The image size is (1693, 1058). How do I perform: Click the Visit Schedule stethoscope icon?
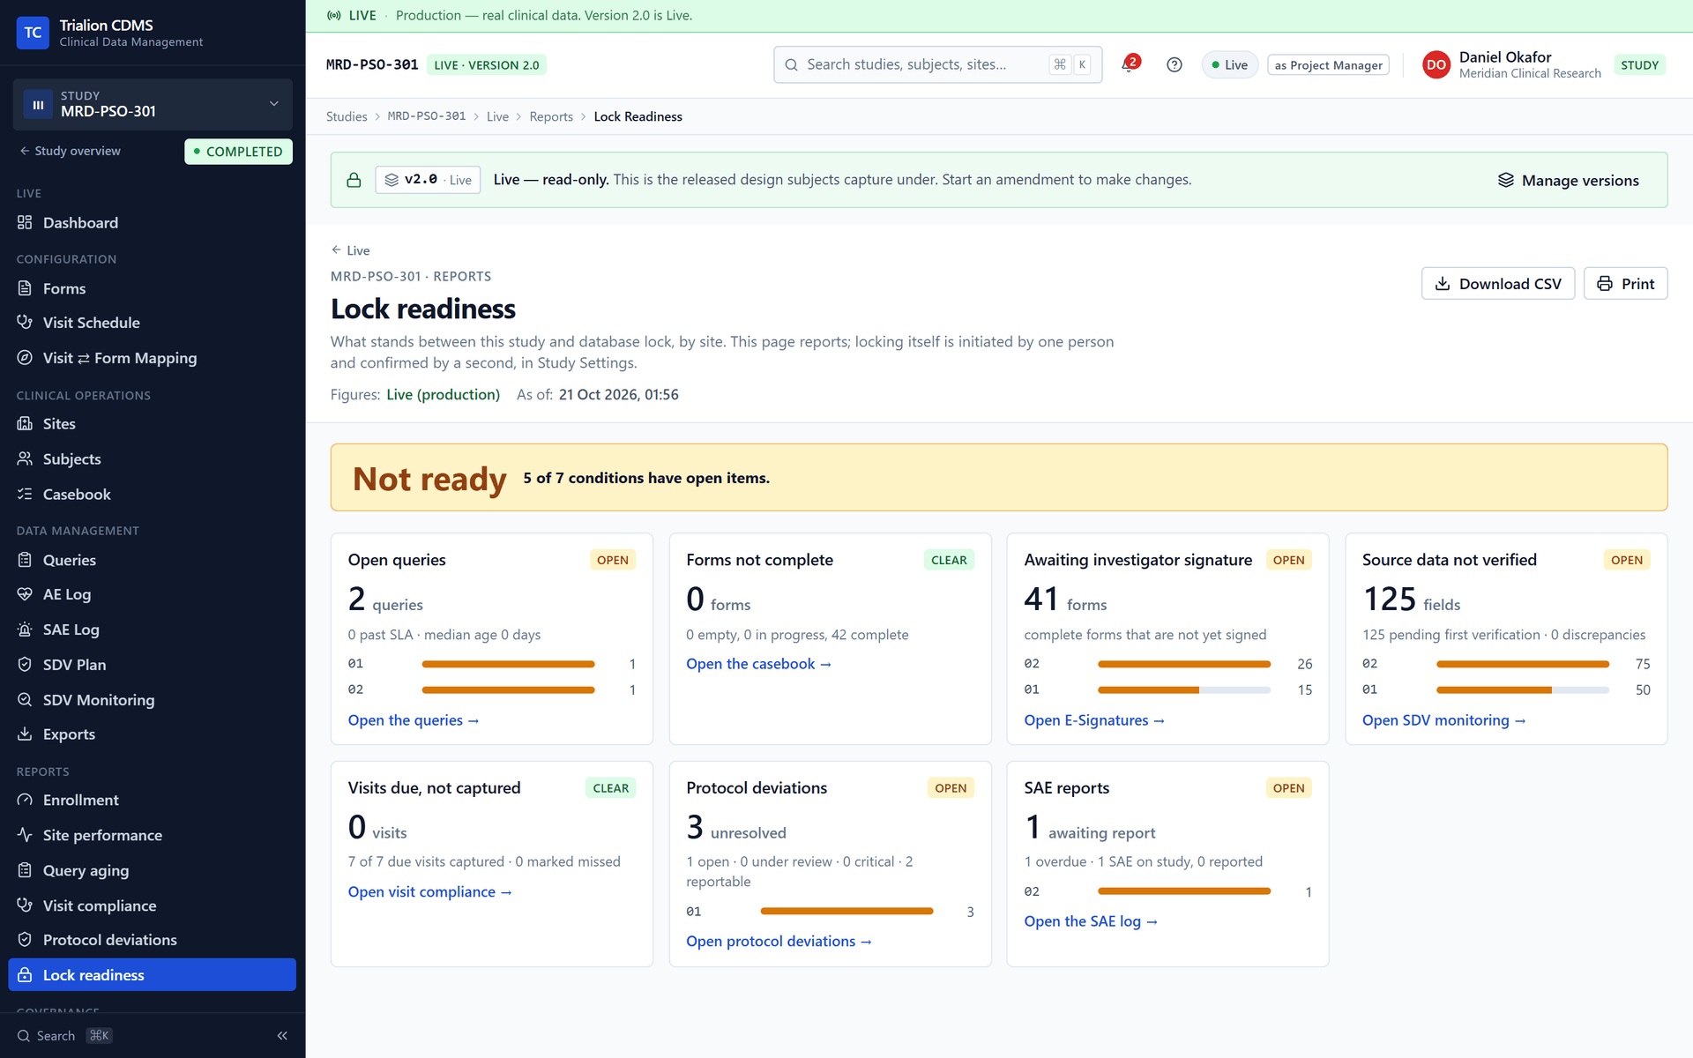pyautogui.click(x=25, y=323)
